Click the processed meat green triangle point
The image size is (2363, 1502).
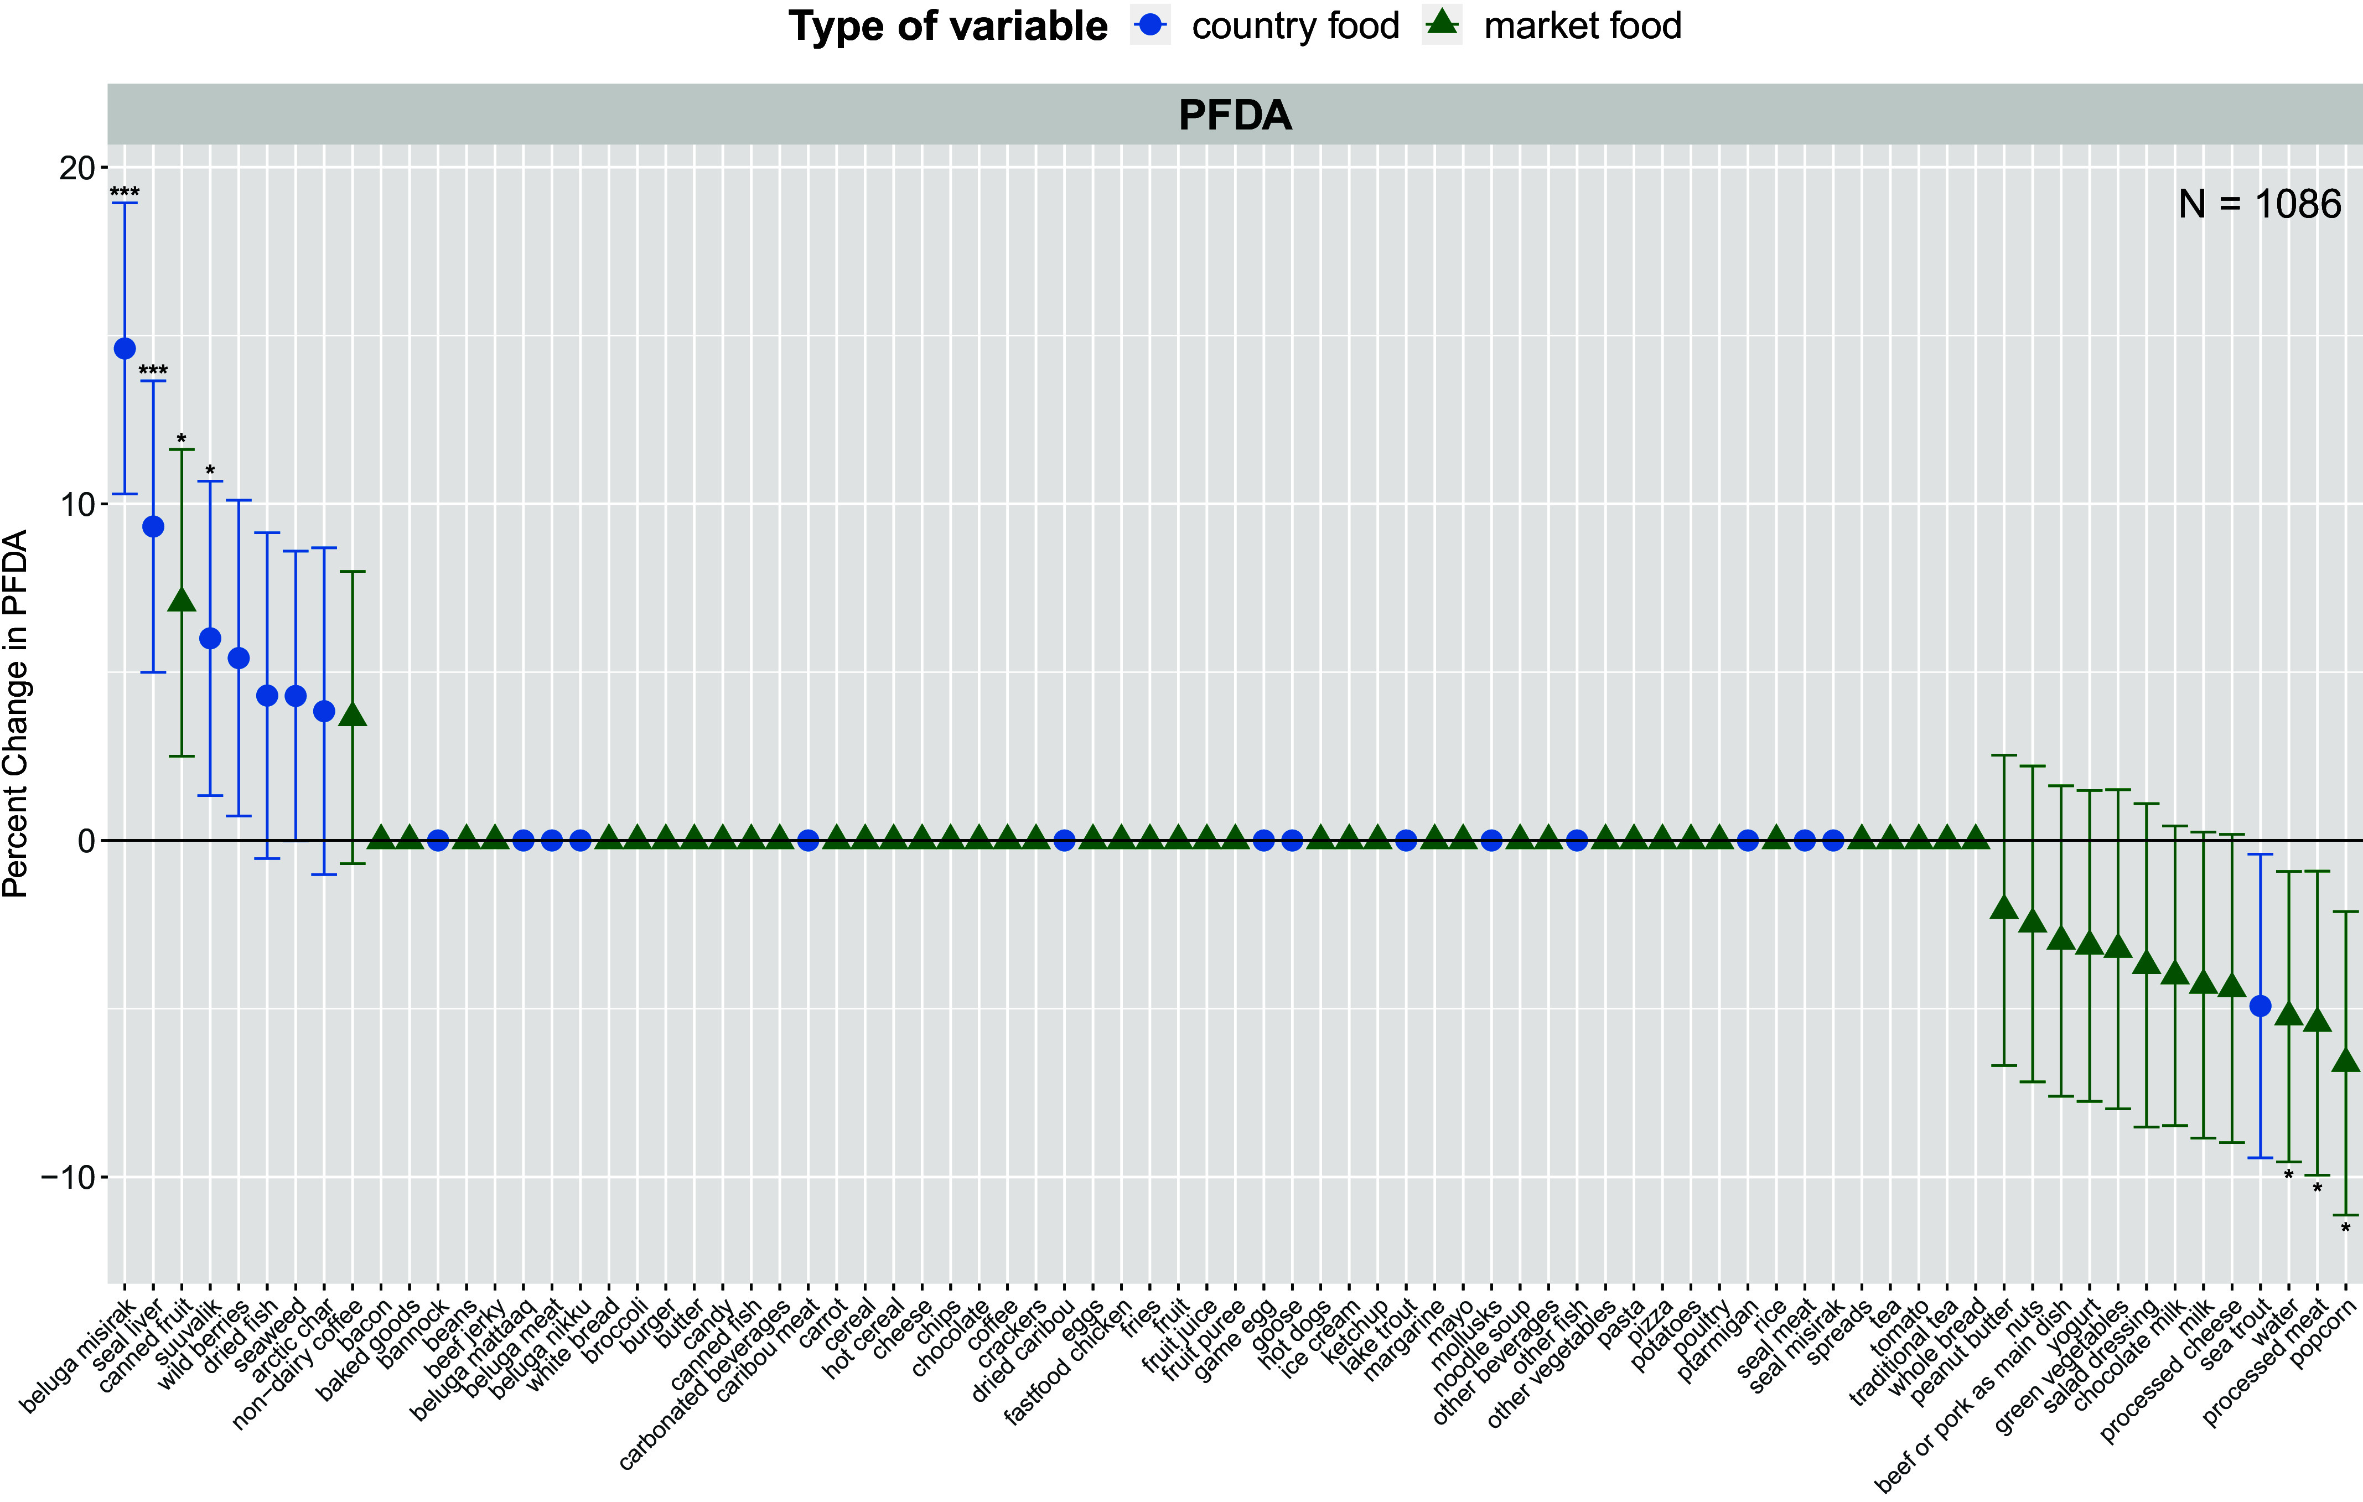point(2317,1021)
